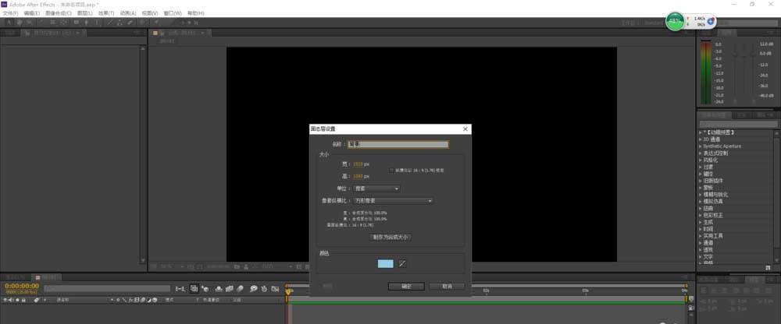Open the 效果(T) menu
The width and height of the screenshot is (781, 324).
(105, 13)
